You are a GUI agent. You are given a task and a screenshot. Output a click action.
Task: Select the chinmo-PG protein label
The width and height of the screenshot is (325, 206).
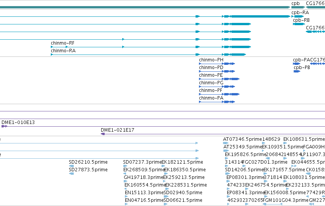coord(211,83)
